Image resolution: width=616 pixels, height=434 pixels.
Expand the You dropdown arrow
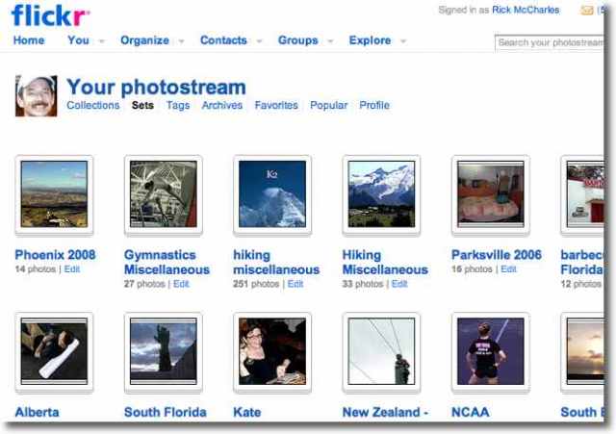click(x=101, y=40)
